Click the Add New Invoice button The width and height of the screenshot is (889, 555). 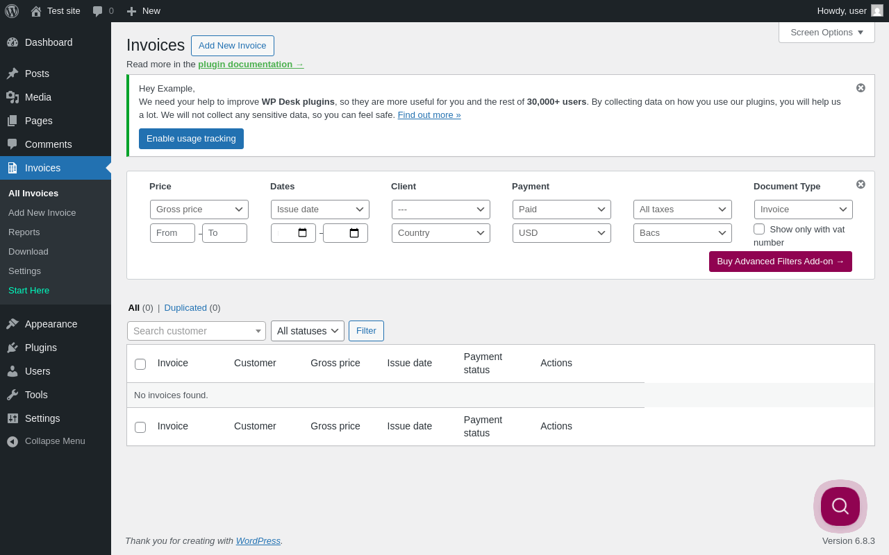(x=233, y=46)
